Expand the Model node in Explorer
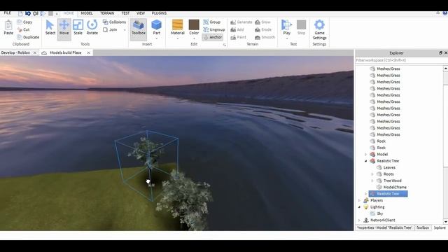Image resolution: width=448 pixels, height=252 pixels. click(x=365, y=154)
